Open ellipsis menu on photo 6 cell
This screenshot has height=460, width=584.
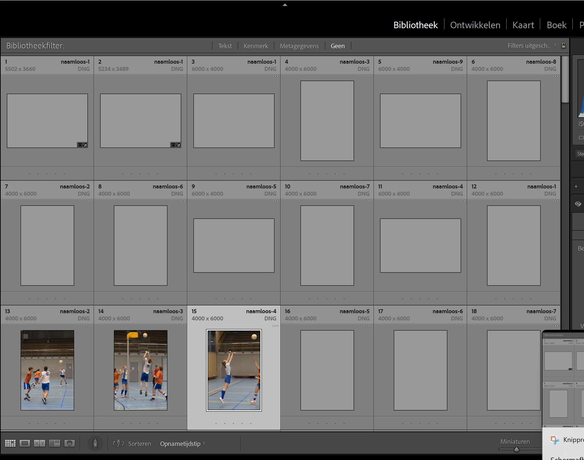(555, 76)
